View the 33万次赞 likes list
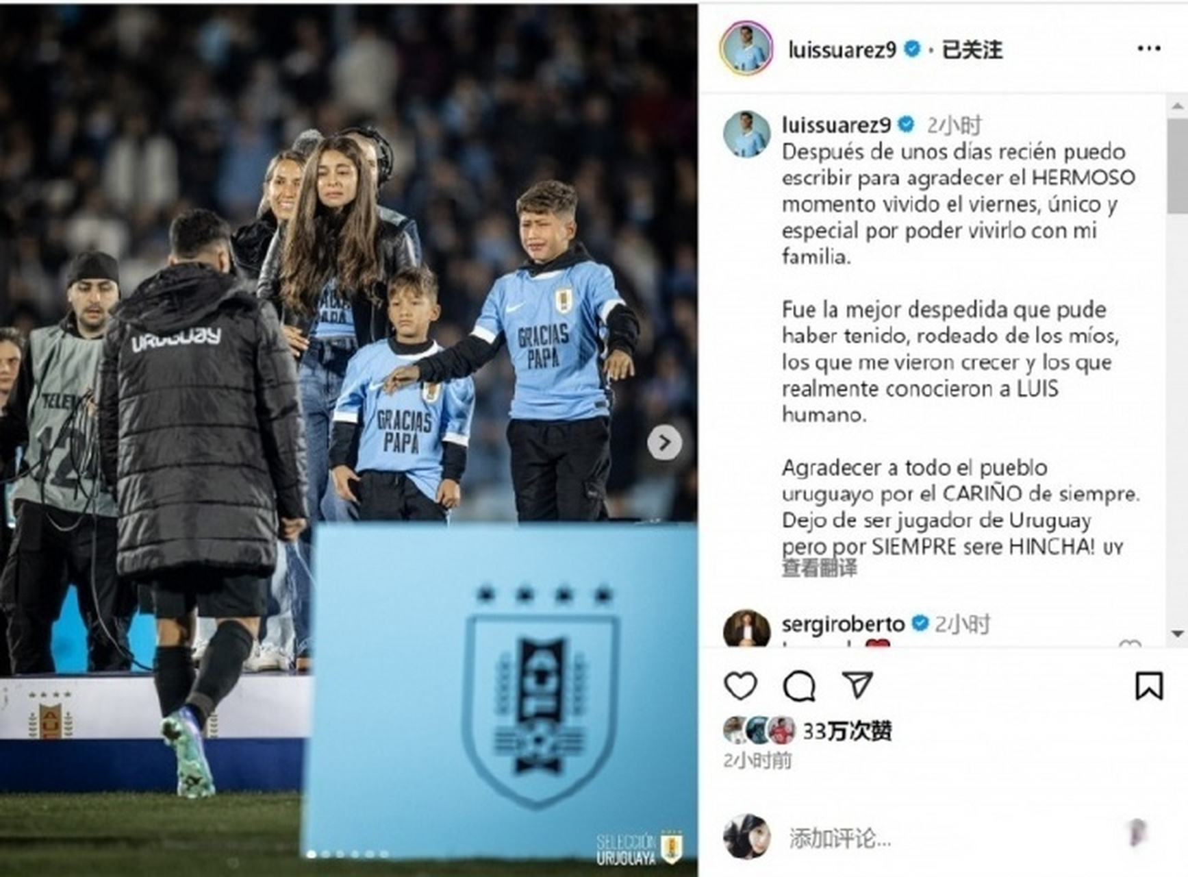Screen dimensions: 1188x877 (x=847, y=731)
